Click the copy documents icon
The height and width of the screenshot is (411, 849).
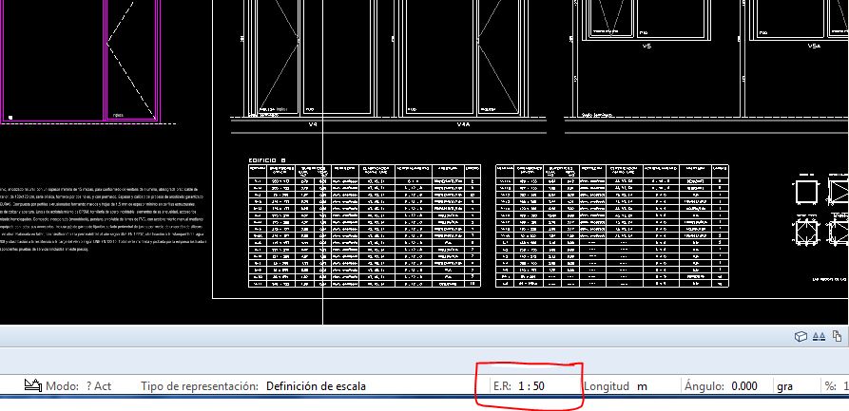tap(837, 336)
